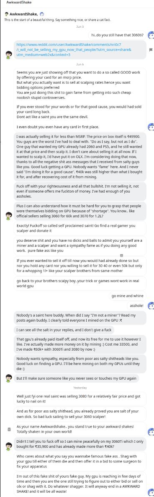Select the 'go mine and whine' message bubble
154x497 pixels.
(128, 296)
